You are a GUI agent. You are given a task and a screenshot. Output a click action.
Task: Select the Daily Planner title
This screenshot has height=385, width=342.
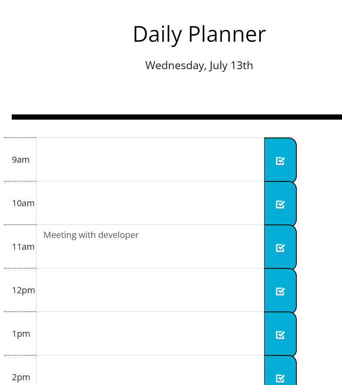tap(199, 34)
